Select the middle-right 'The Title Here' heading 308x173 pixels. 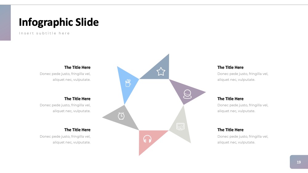click(x=230, y=99)
